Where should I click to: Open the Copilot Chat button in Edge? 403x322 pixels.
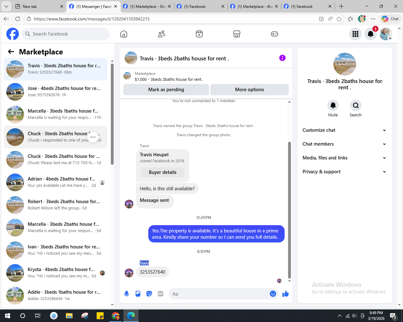tap(390, 19)
